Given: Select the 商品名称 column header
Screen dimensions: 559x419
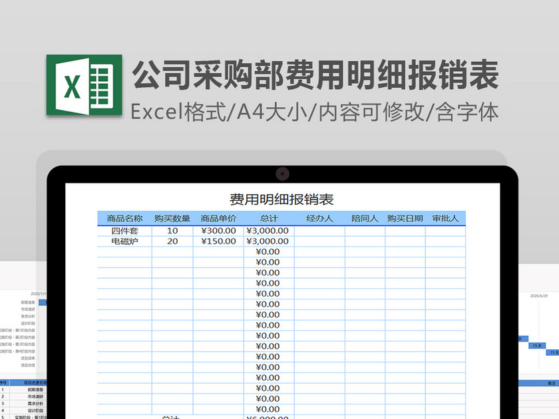Looking at the screenshot, I should tap(125, 217).
